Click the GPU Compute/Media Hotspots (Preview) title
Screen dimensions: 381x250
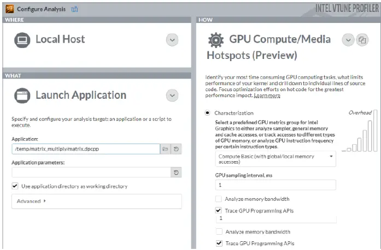tap(268, 47)
